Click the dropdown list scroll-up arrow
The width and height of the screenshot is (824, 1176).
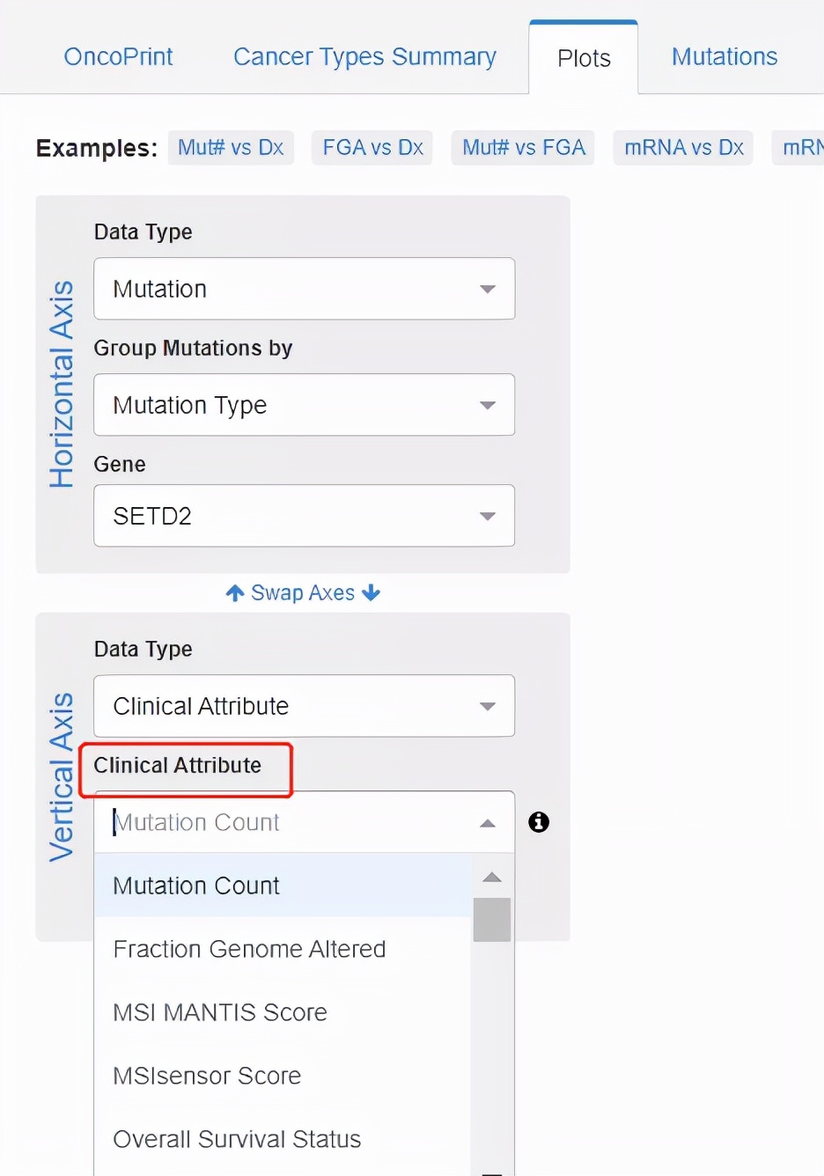click(x=492, y=877)
